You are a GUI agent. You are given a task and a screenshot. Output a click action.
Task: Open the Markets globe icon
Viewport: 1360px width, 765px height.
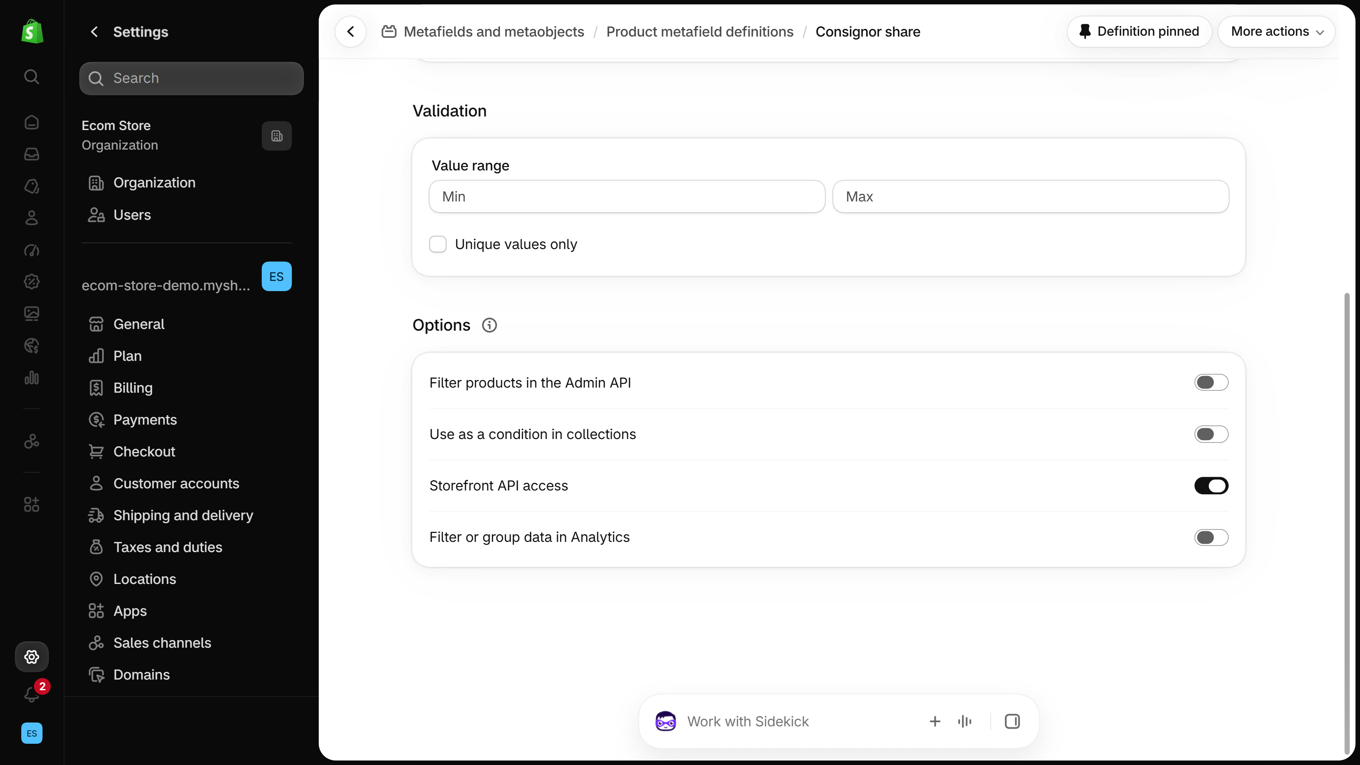tap(32, 346)
